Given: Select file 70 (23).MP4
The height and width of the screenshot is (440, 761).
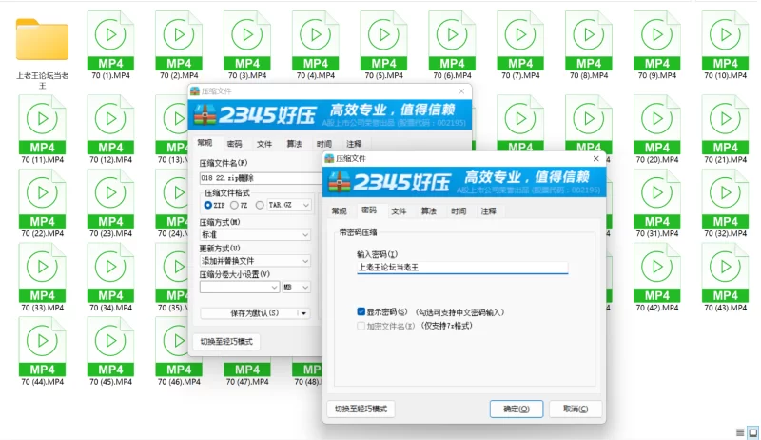Looking at the screenshot, I should pos(110,203).
